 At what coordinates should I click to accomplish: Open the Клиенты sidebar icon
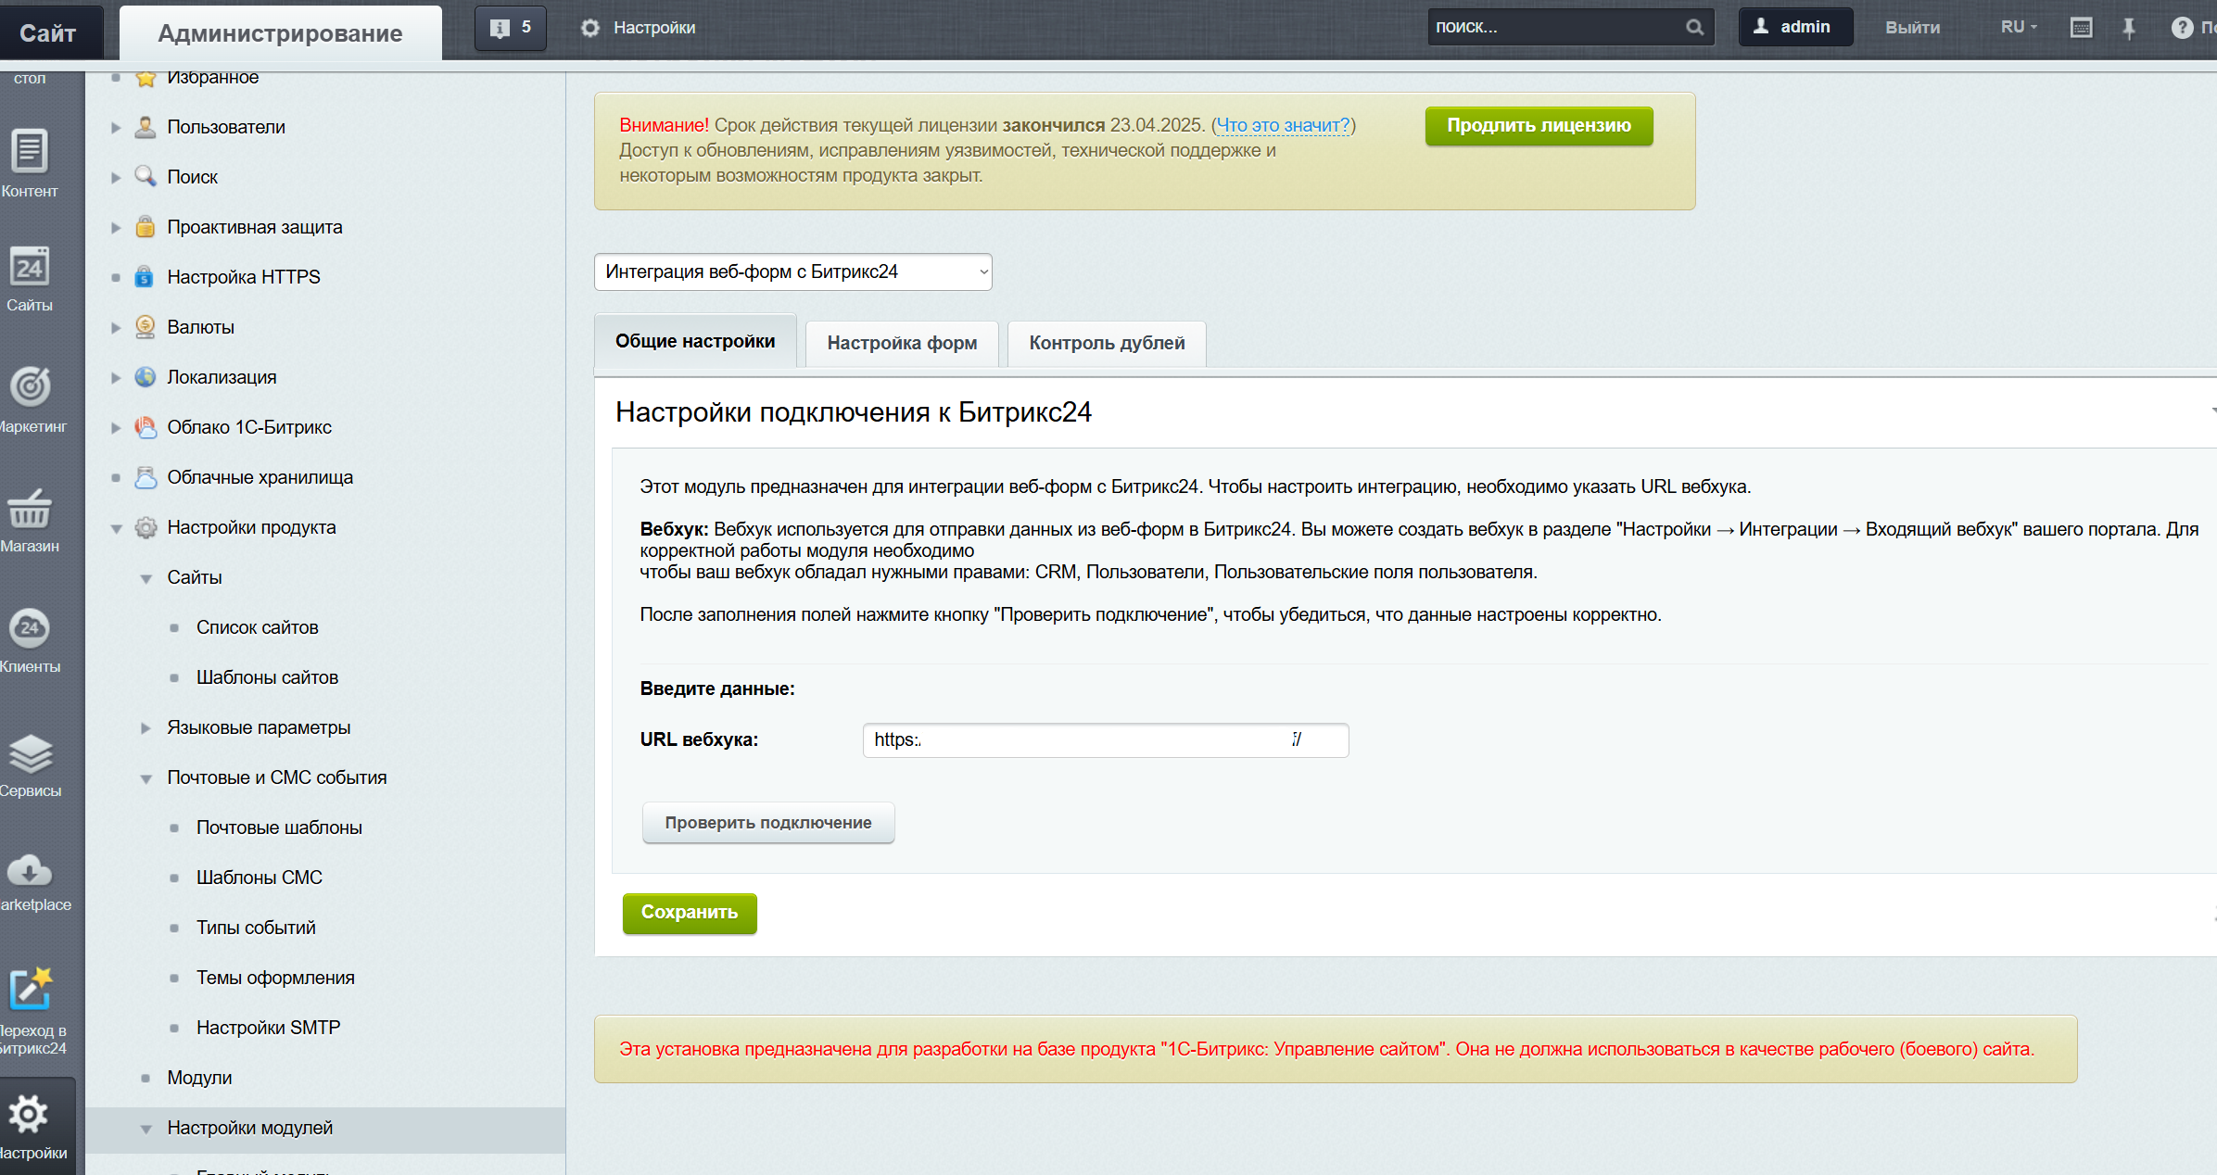(30, 628)
